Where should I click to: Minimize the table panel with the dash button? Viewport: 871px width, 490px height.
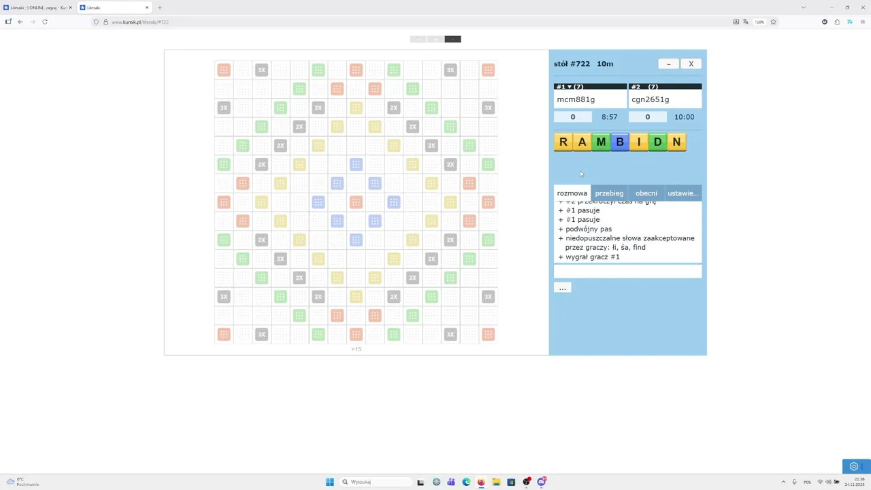(x=668, y=64)
